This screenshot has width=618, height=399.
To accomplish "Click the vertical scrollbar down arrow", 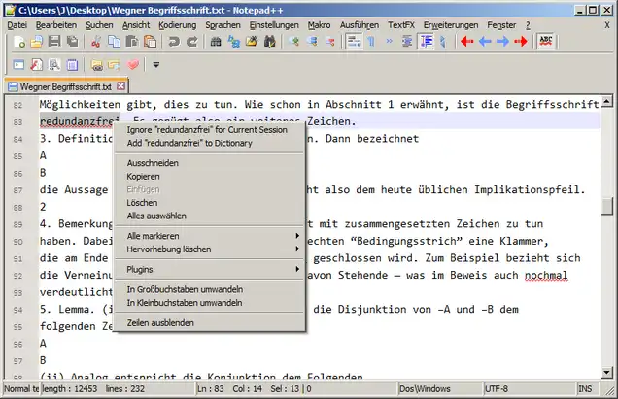I will pos(607,372).
